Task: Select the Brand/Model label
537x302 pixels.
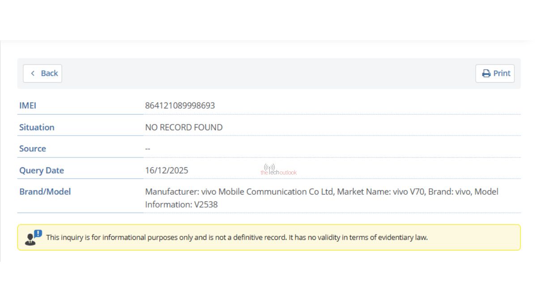Action: (45, 191)
